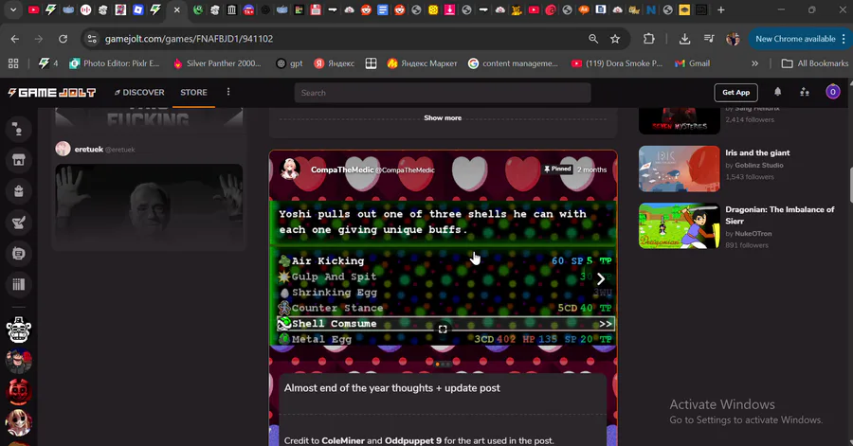853x446 pixels.
Task: Open the content manageme... bookmark
Action: (513, 63)
